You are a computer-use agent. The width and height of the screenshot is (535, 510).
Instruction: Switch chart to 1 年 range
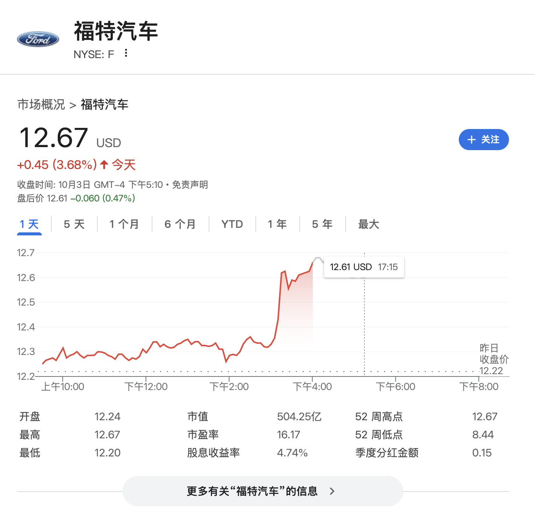click(277, 224)
